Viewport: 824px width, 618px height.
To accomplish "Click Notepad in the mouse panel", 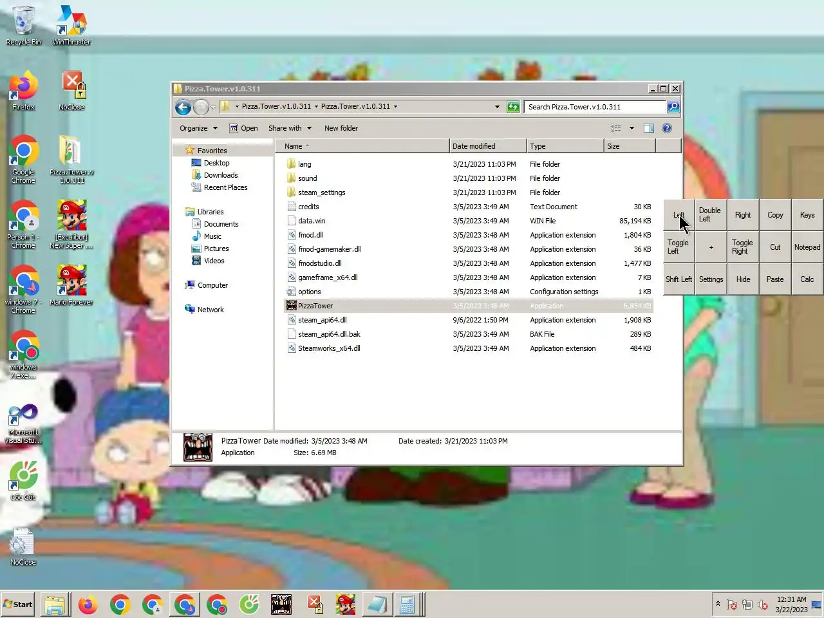I will pyautogui.click(x=807, y=247).
